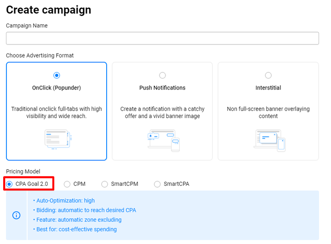Click the cost-effective spending info line
The height and width of the screenshot is (244, 331).
(76, 229)
